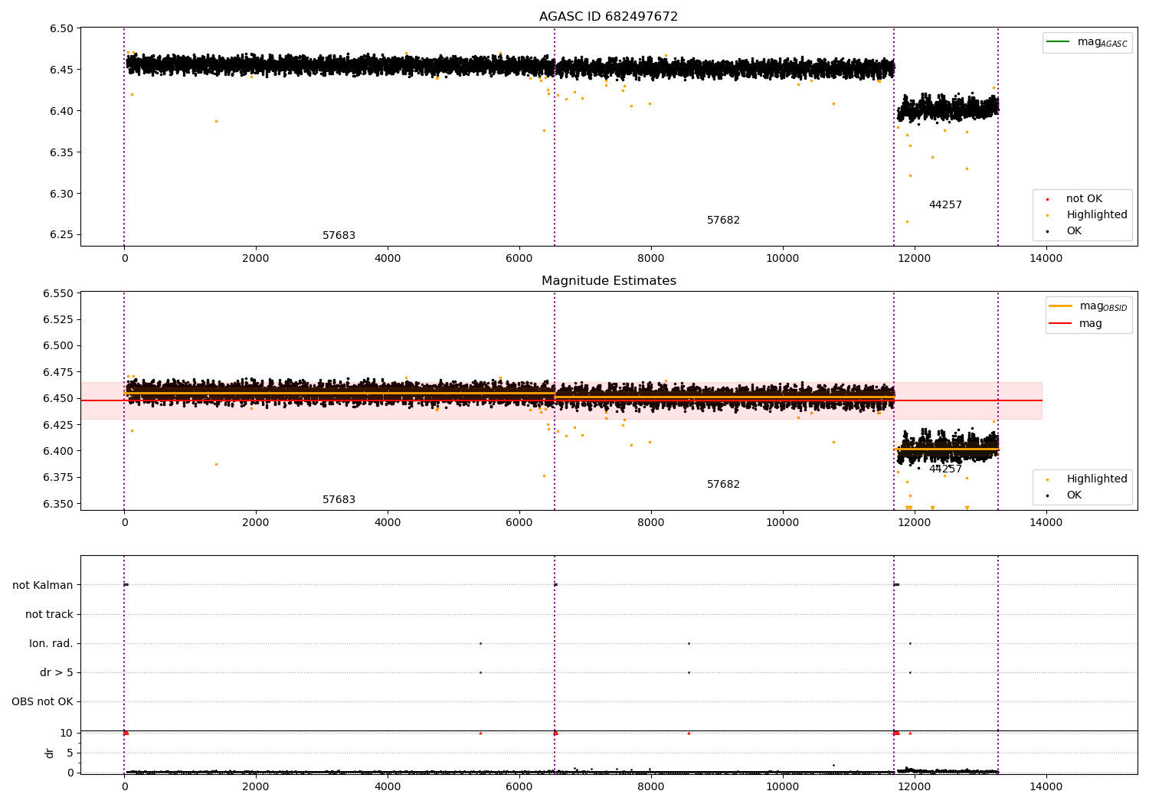Click the 6.50 y-axis tick in top plot

61,29
